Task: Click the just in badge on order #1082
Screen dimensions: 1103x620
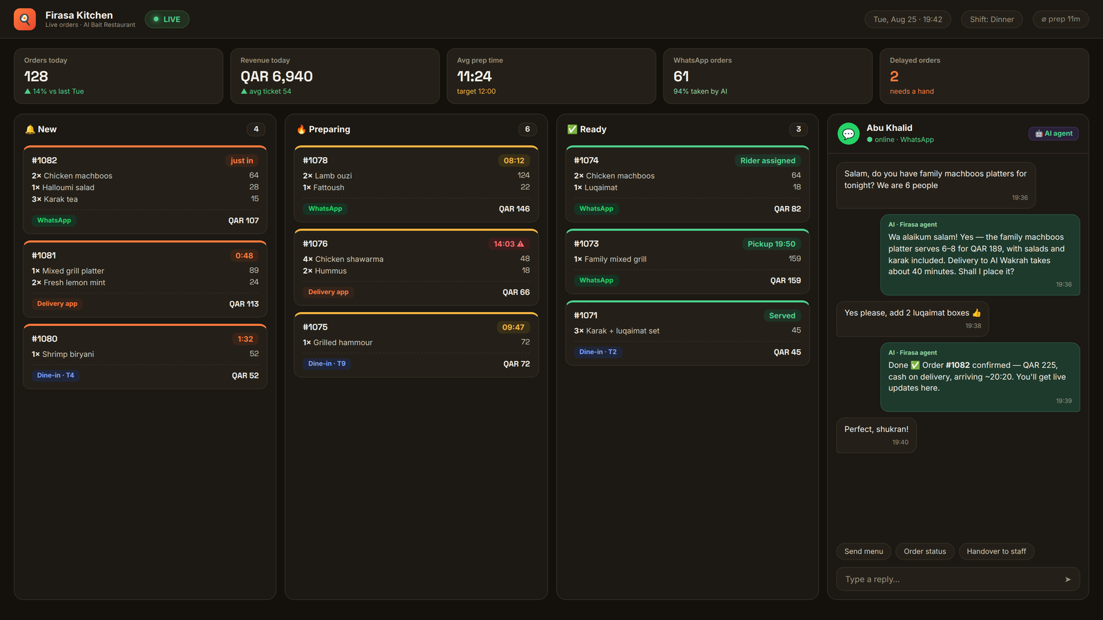Action: (242, 161)
